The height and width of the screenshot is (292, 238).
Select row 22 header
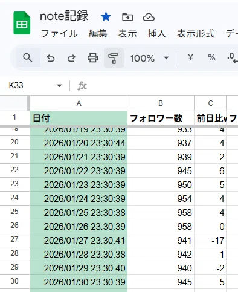(x=14, y=170)
